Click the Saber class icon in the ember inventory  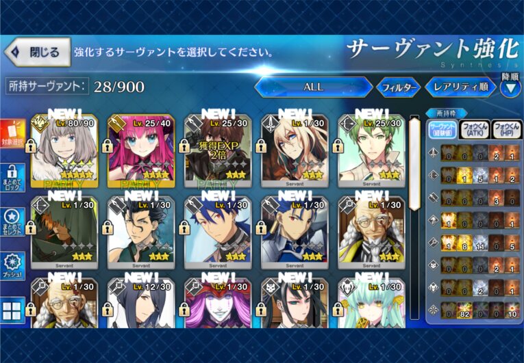pyautogui.click(x=434, y=153)
